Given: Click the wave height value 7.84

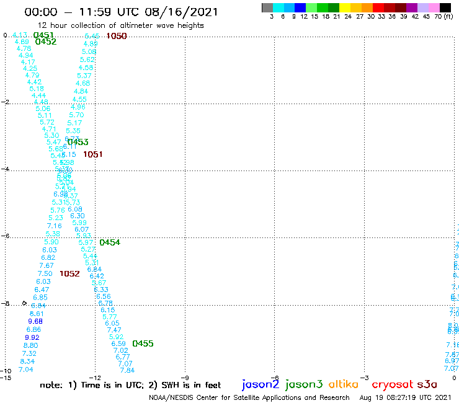Looking at the screenshot, I should click(x=127, y=371).
